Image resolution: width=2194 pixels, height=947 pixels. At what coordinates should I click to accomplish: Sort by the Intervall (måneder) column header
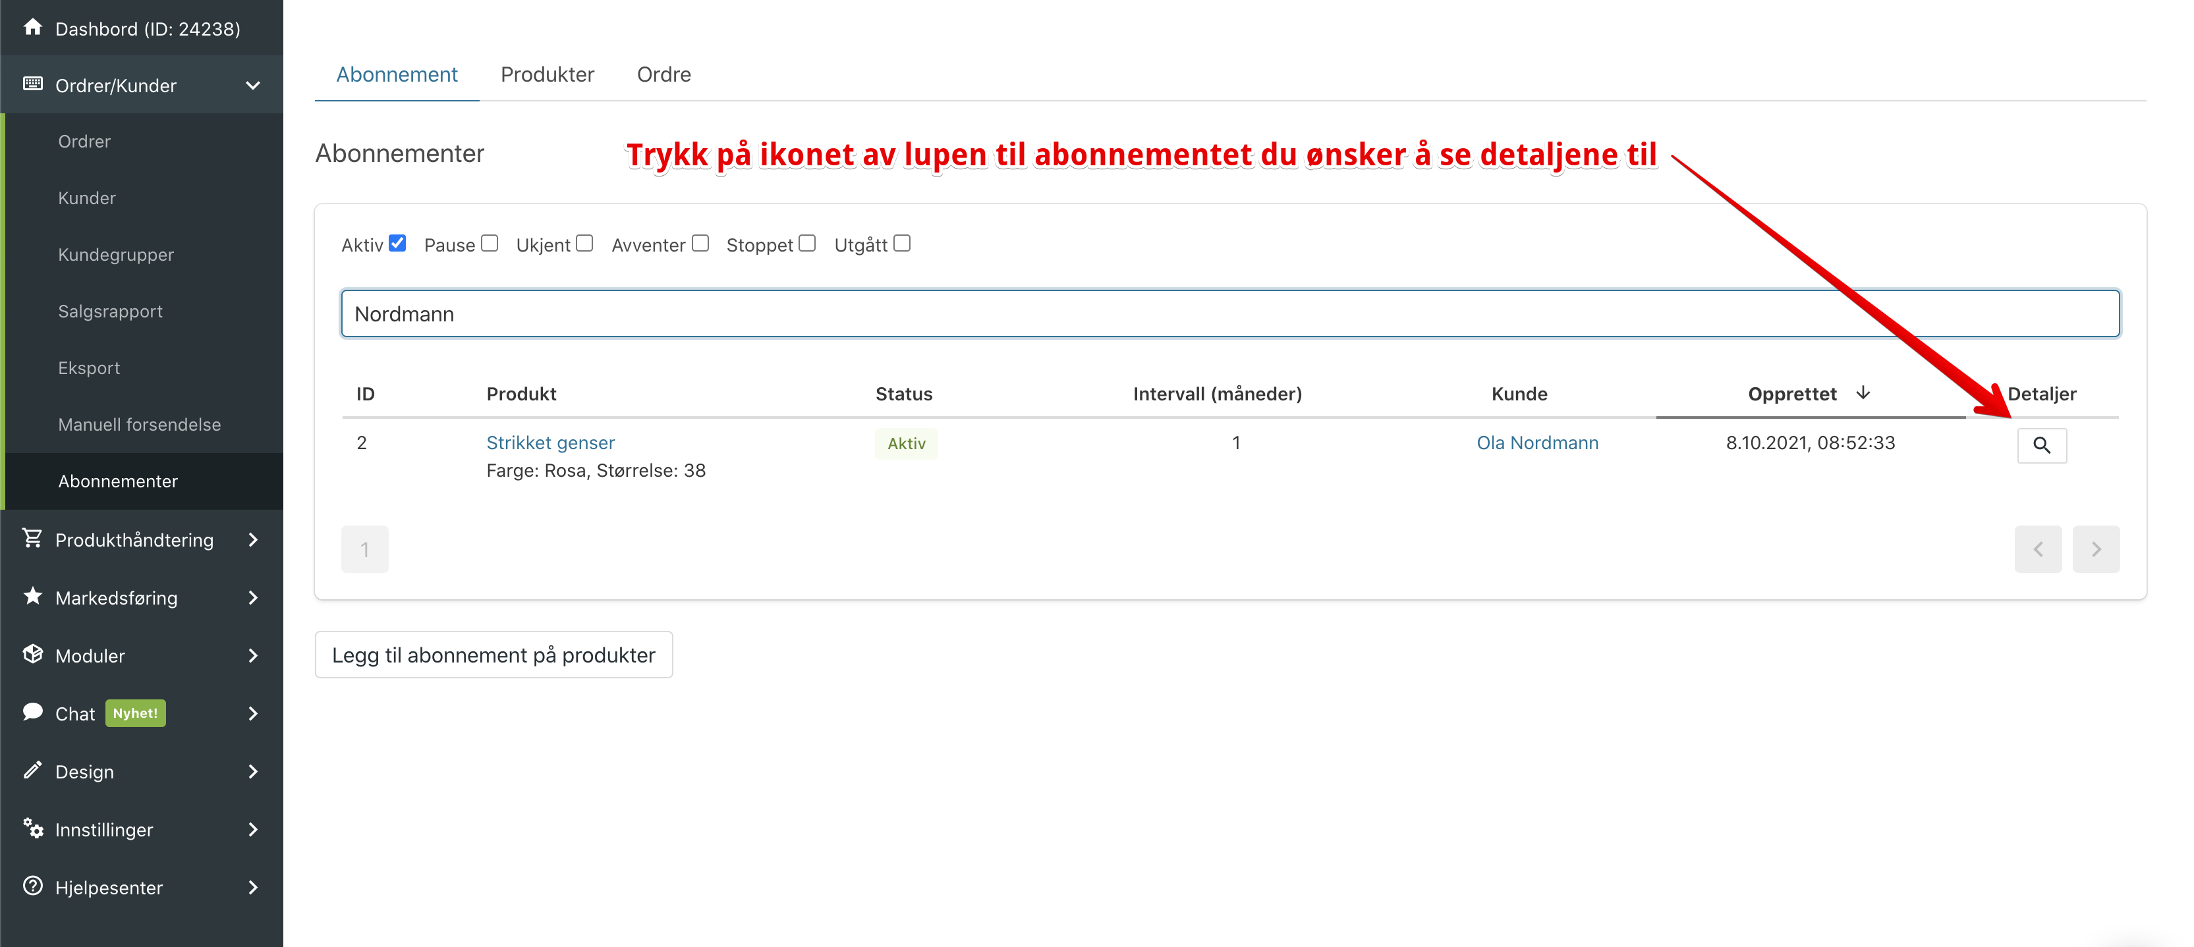pyautogui.click(x=1217, y=393)
